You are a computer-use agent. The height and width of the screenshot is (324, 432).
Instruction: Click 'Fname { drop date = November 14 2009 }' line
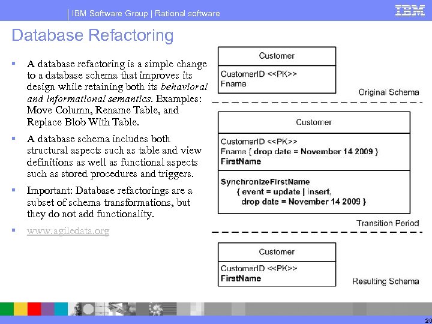299,152
